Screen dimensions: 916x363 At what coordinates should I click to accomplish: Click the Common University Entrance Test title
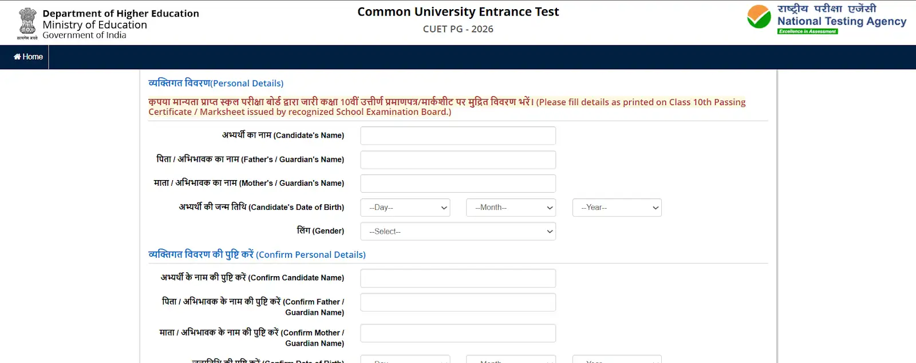(458, 12)
